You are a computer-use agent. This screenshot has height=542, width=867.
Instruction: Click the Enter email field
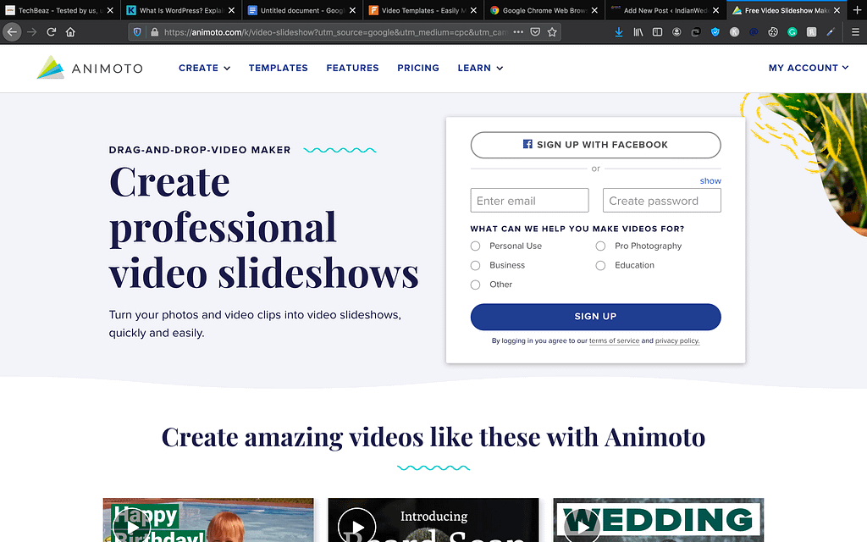coord(529,200)
